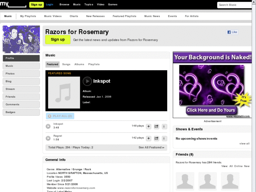This screenshot has height=192, width=256.
Task: Open the Login link
Action: (x=49, y=5)
